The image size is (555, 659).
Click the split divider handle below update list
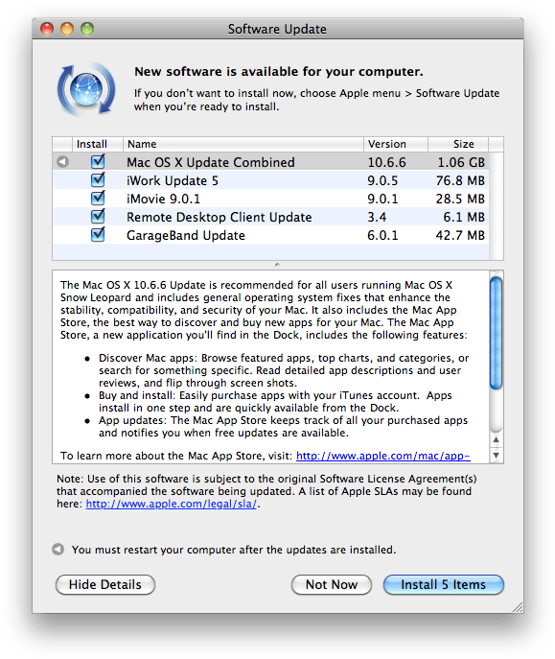(277, 265)
